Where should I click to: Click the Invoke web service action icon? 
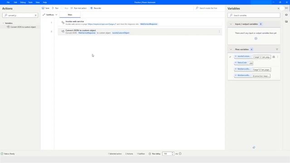(63, 23)
